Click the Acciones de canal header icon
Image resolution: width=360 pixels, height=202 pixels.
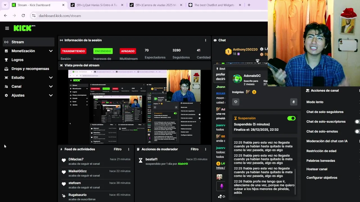[x=308, y=91]
